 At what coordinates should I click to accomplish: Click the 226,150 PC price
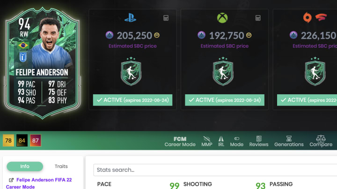(x=319, y=35)
